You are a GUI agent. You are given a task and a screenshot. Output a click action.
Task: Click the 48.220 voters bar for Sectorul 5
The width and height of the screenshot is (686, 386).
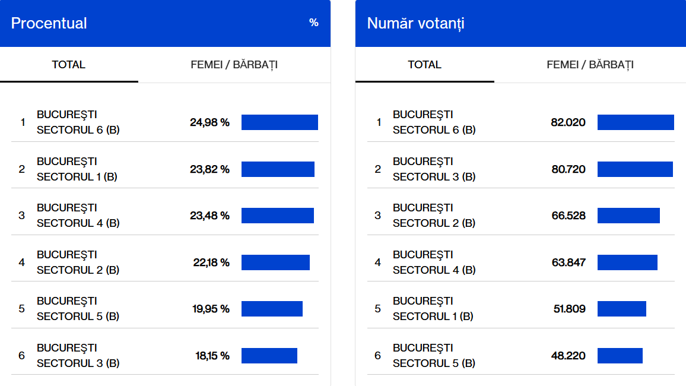(620, 356)
